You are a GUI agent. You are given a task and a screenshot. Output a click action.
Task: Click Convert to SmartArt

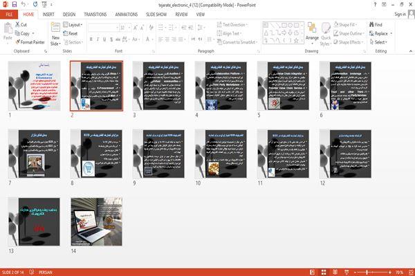point(237,42)
